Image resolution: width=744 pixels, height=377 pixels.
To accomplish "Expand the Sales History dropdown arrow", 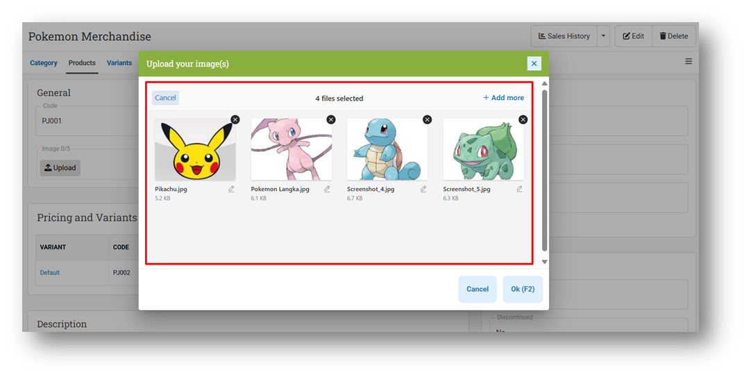I will tap(603, 36).
